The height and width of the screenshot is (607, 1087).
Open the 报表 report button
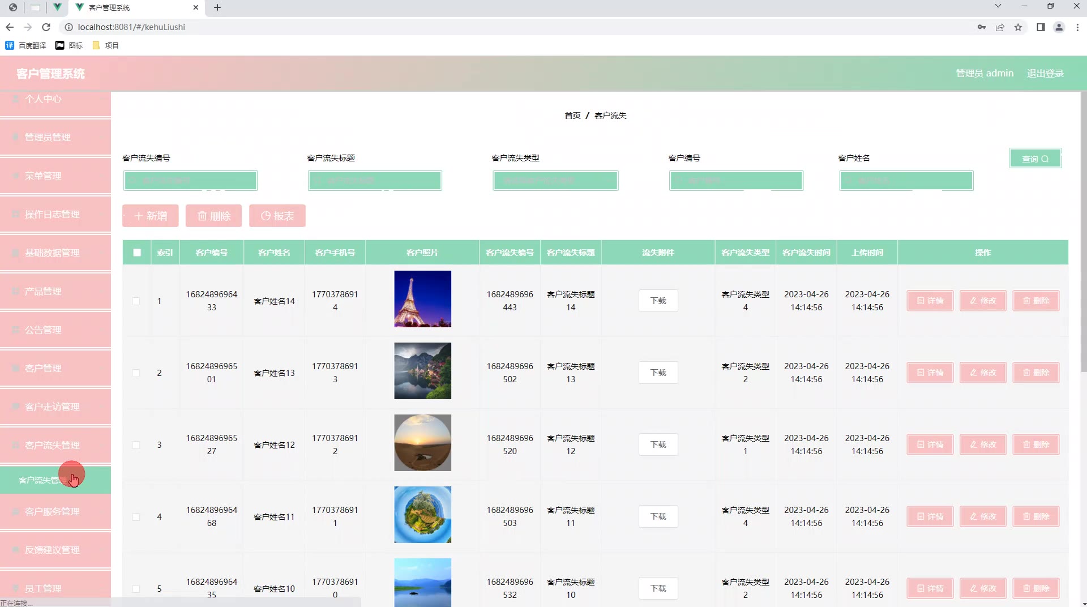click(x=277, y=216)
